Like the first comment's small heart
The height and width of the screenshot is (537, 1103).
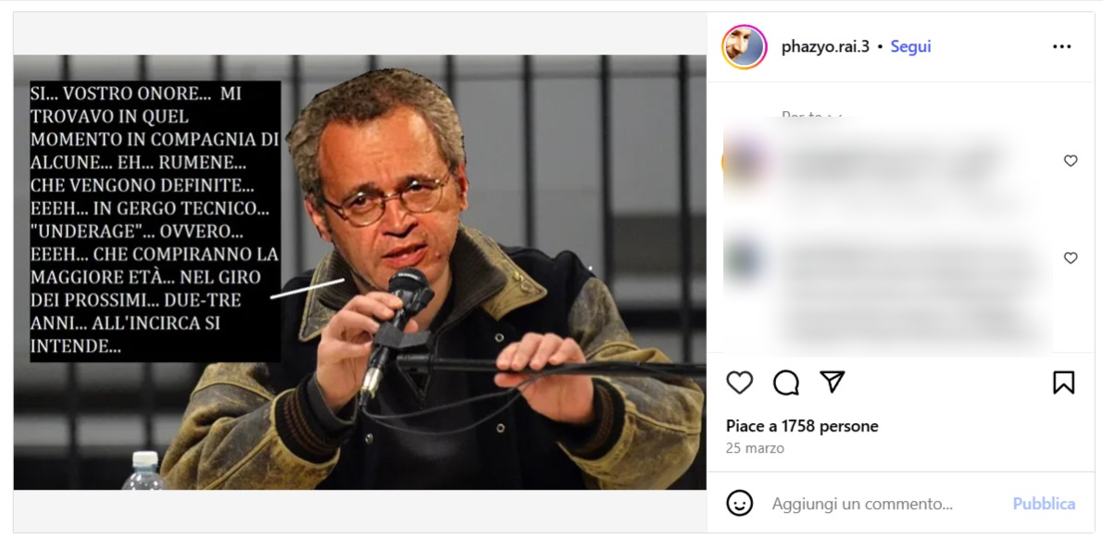[x=1071, y=161]
